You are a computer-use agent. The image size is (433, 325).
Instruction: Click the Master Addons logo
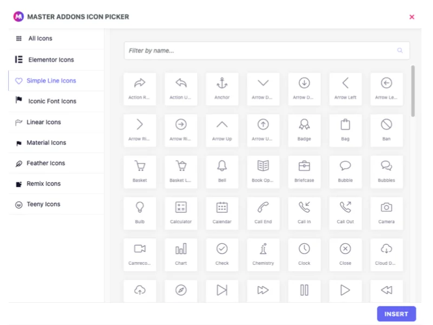(x=18, y=17)
